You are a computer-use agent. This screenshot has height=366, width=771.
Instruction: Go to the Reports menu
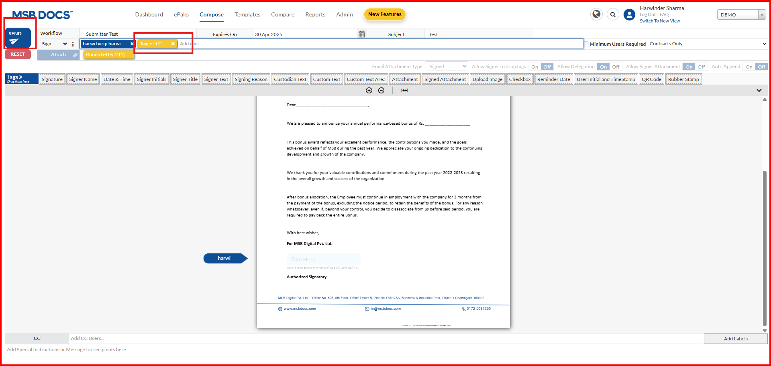coord(315,14)
